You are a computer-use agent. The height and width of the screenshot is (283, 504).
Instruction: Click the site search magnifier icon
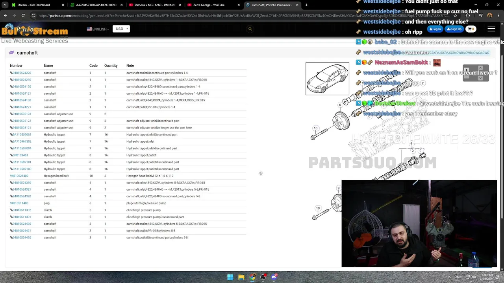click(250, 29)
